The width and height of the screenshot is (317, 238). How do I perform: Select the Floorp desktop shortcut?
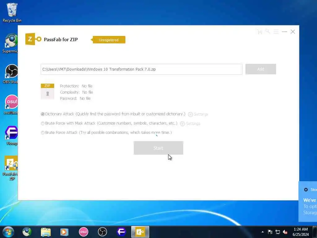coord(11,135)
